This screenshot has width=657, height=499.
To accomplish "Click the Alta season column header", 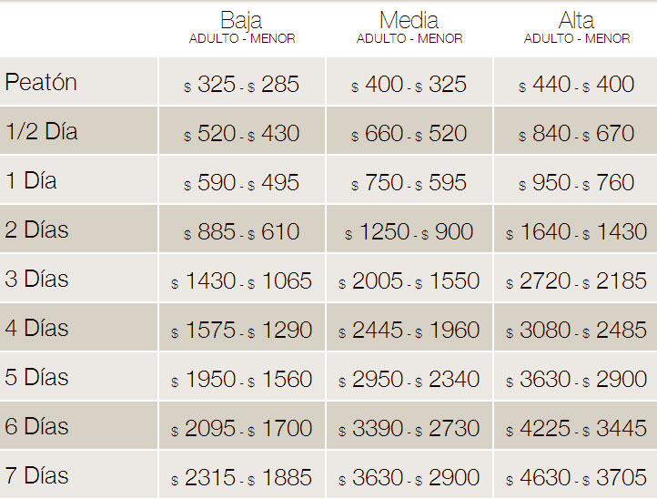I will pyautogui.click(x=577, y=21).
